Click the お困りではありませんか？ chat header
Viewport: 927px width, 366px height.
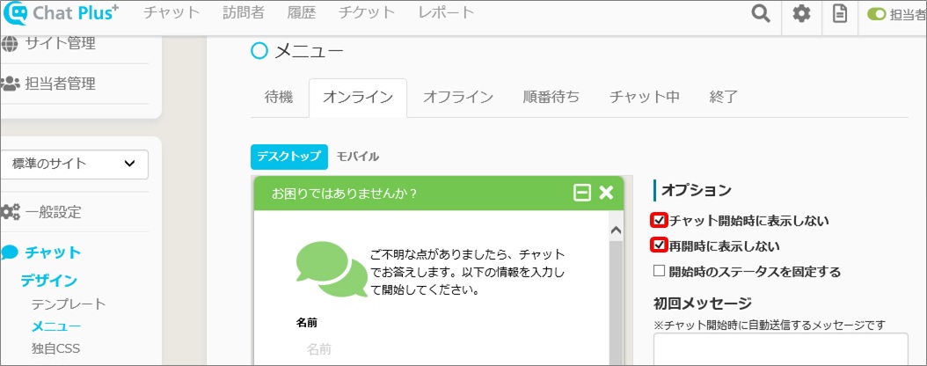[438, 194]
